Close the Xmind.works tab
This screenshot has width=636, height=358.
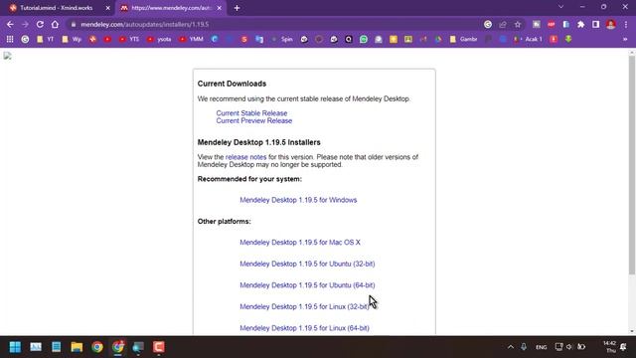[107, 8]
